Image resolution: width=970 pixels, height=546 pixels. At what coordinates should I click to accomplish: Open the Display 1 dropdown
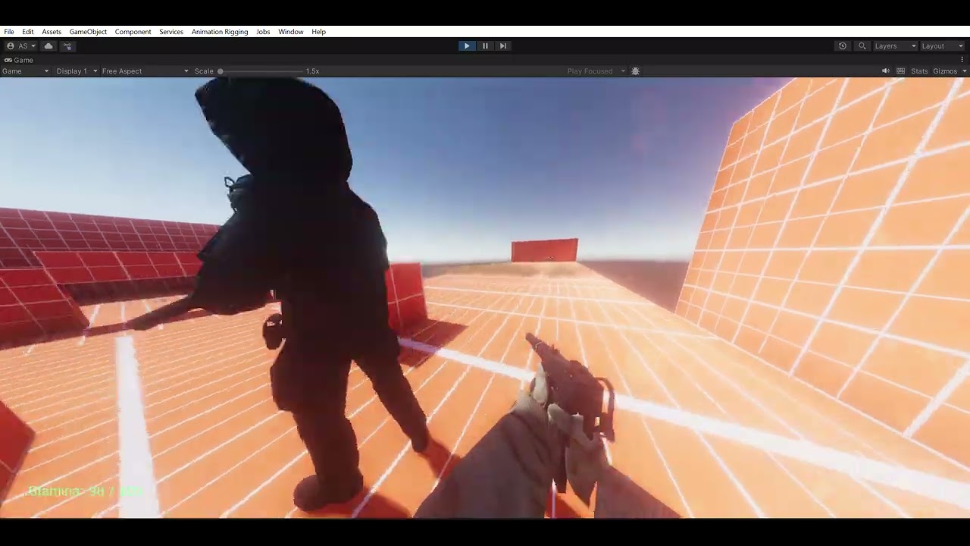77,71
